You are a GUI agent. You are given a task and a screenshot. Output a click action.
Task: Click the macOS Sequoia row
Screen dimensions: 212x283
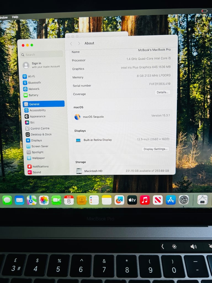pyautogui.click(x=122, y=116)
